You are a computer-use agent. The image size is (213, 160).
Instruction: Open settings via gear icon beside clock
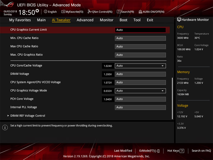pos(37,11)
